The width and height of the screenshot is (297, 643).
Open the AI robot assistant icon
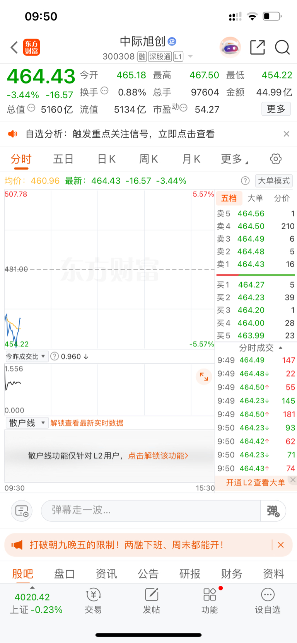pos(230,47)
